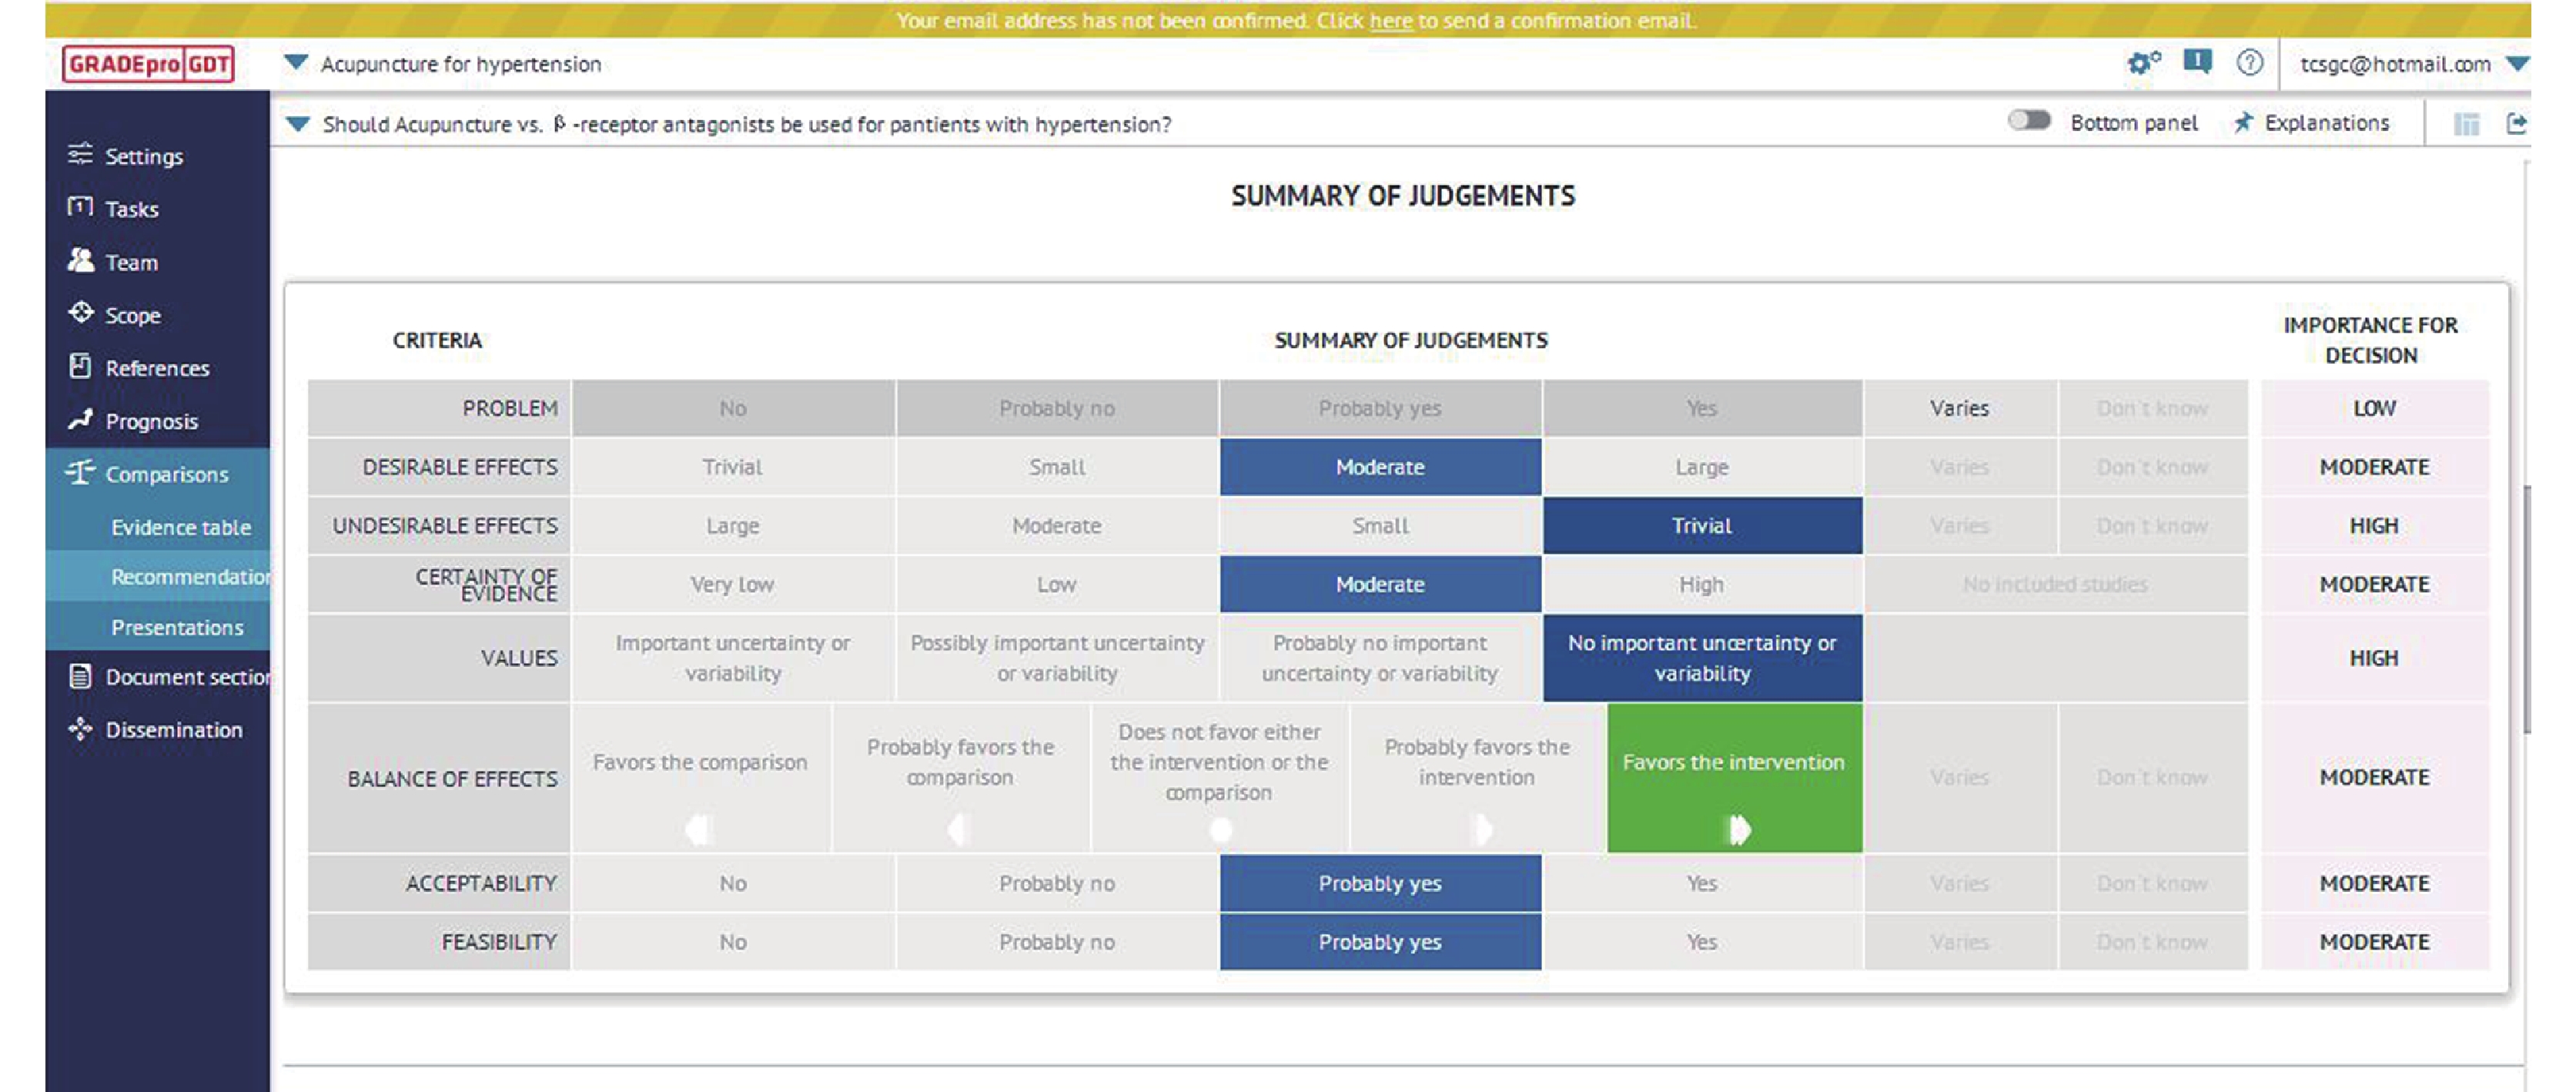
Task: Click MODERATE importance for Feasibility row
Action: (x=2374, y=942)
